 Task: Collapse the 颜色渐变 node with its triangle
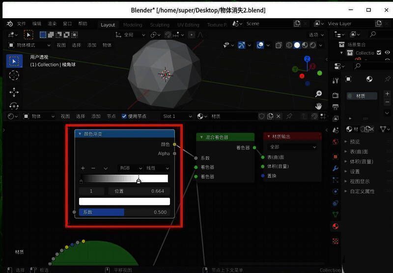click(80, 134)
